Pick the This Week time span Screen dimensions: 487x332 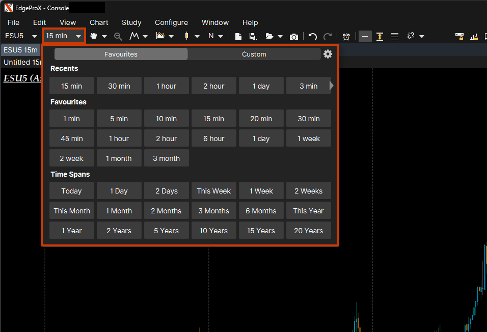(x=213, y=191)
